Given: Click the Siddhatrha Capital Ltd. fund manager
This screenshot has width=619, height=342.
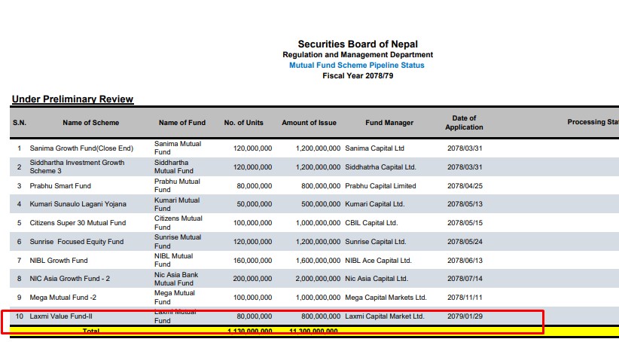Looking at the screenshot, I should 380,166.
